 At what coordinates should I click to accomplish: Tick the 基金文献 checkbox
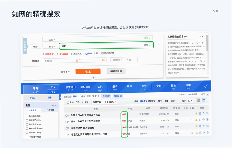[72, 54]
